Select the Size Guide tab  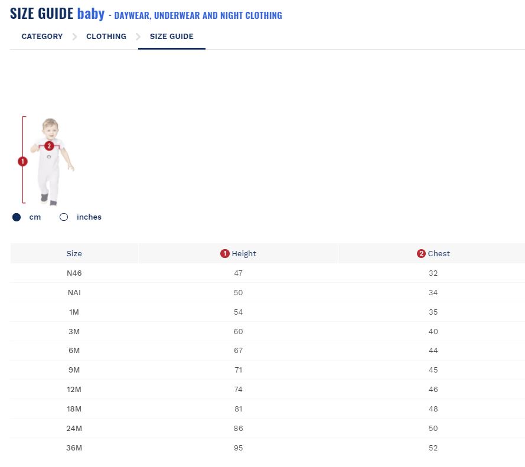[x=171, y=37]
